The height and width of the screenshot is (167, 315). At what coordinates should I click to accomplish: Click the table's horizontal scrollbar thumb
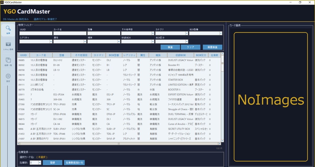[119, 144]
